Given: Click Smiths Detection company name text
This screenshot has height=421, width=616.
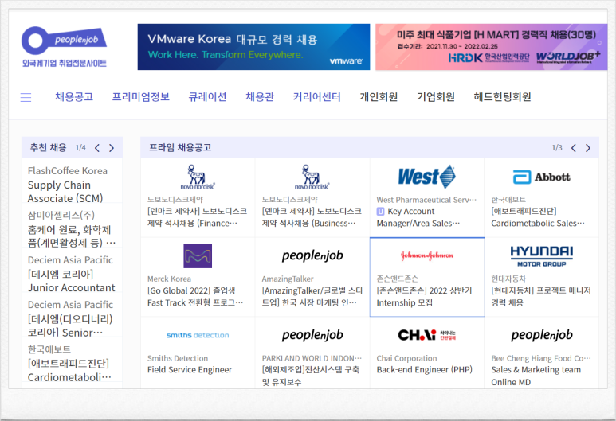Looking at the screenshot, I should pyautogui.click(x=178, y=358).
